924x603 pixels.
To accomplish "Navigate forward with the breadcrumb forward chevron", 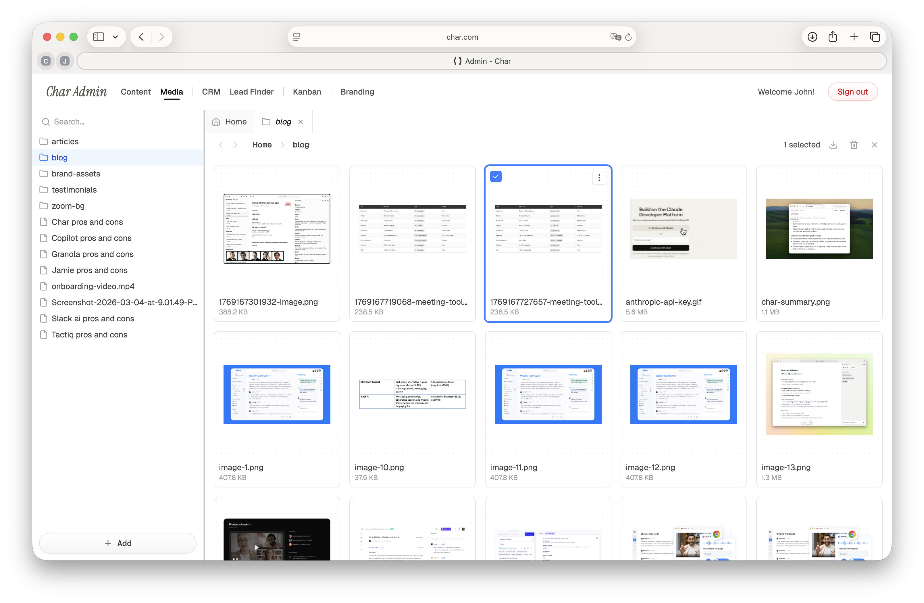I will tap(236, 145).
